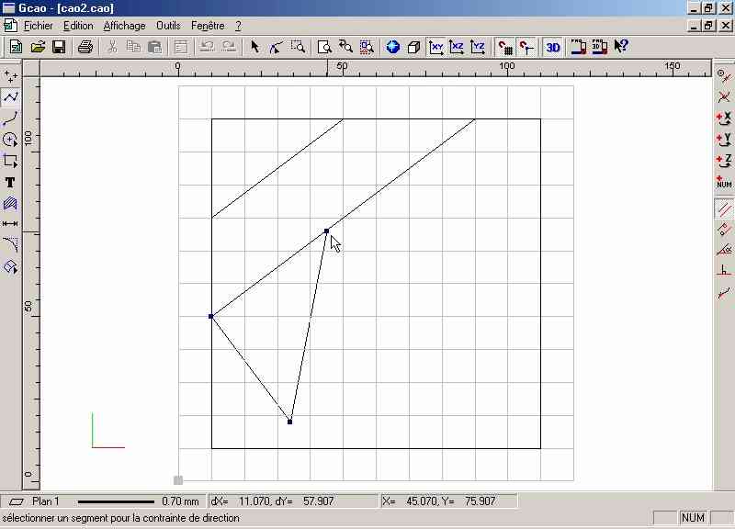The width and height of the screenshot is (735, 529).
Task: Click the blue globe view icon
Action: (393, 47)
